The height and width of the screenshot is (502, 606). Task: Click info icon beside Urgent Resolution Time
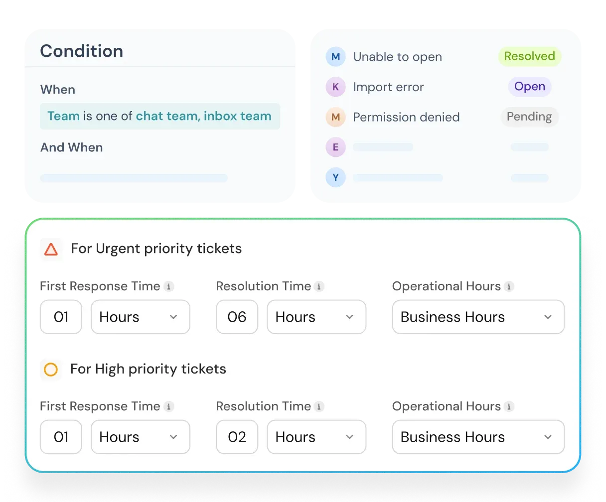pyautogui.click(x=319, y=286)
